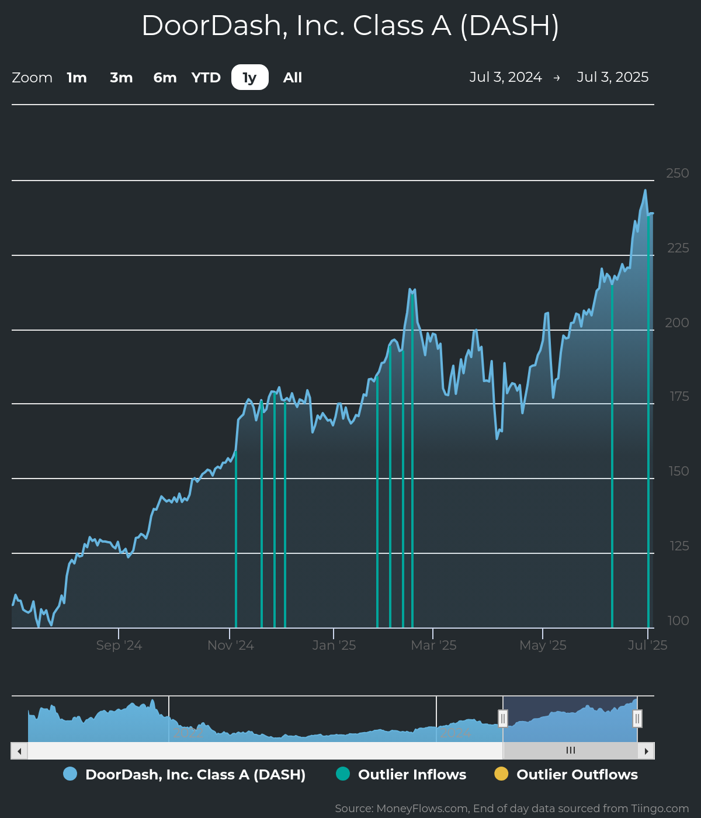Screen dimensions: 701x818
Task: Click the 250 y-axis label
Action: click(678, 174)
